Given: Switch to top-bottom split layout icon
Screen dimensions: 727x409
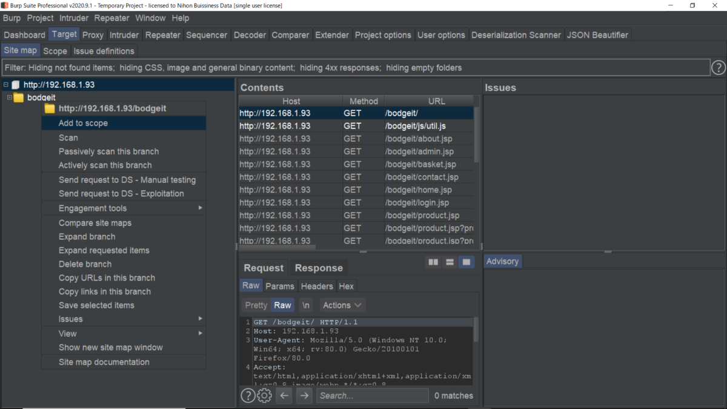Looking at the screenshot, I should [x=450, y=262].
